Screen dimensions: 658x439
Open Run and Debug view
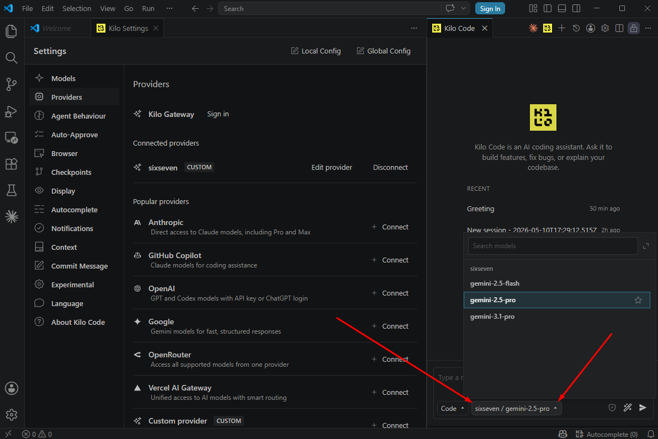12,111
